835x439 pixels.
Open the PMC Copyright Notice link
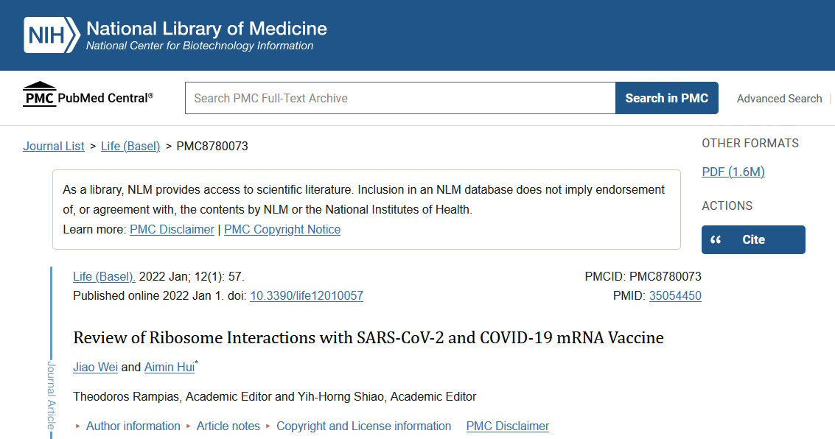tap(282, 229)
